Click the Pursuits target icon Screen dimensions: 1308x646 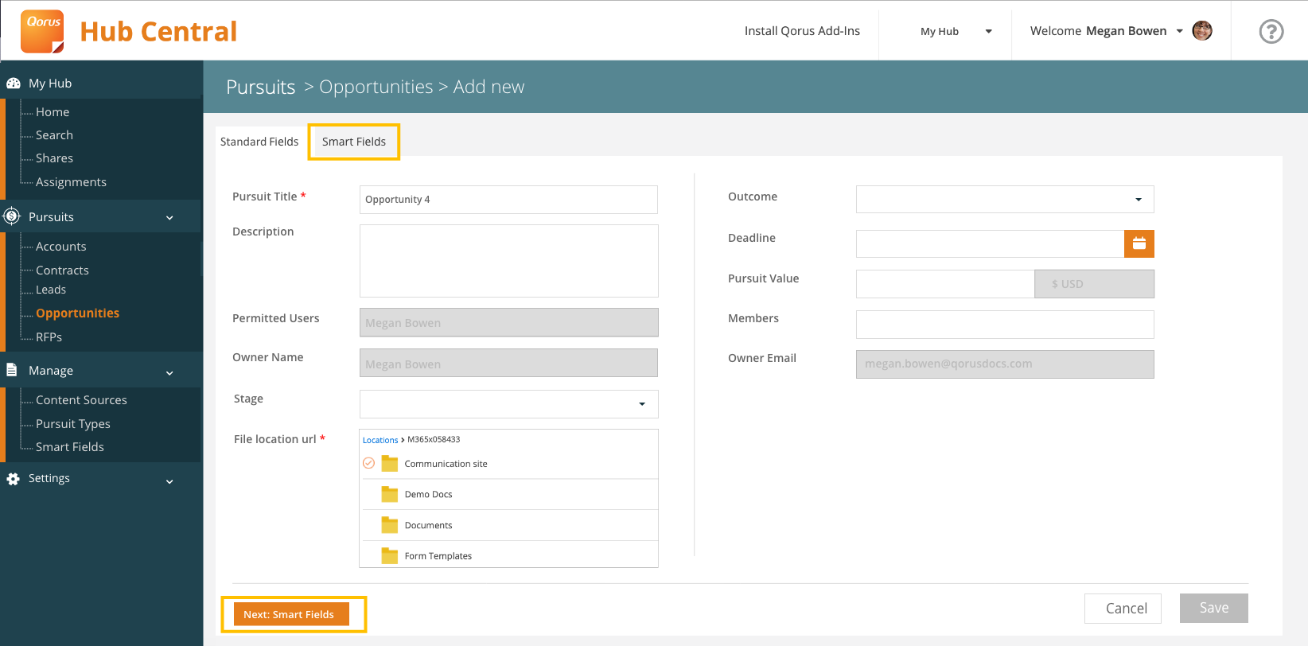12,216
